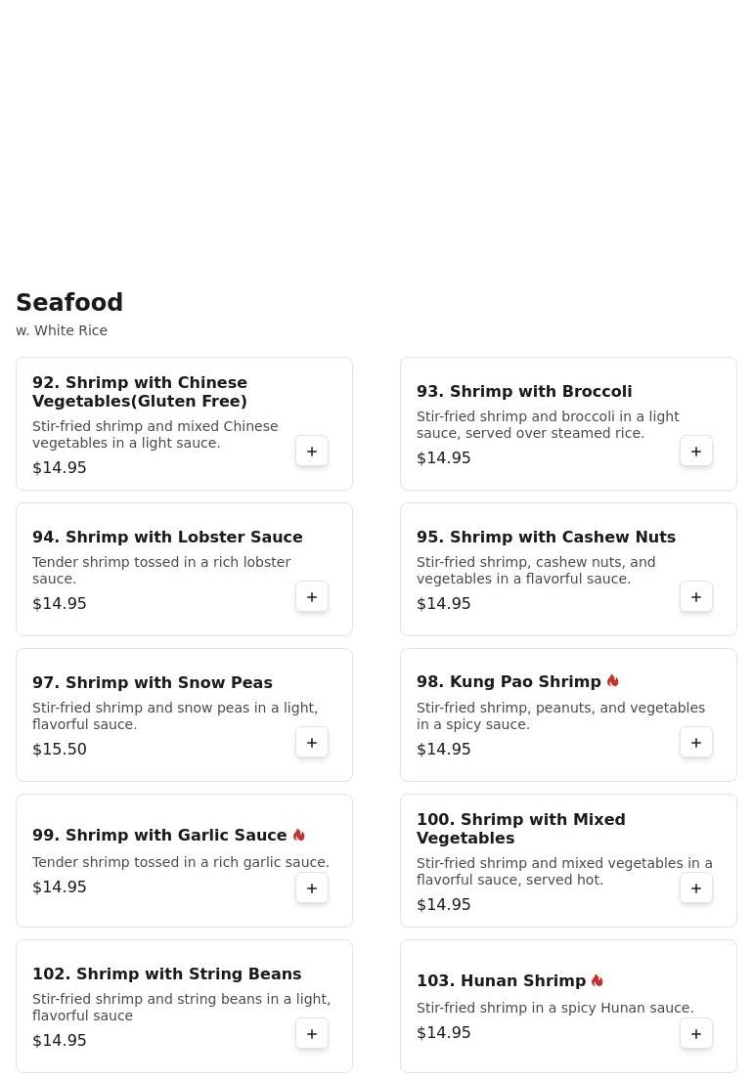Click the $15.50 price on Snow Peas item

coord(60,749)
